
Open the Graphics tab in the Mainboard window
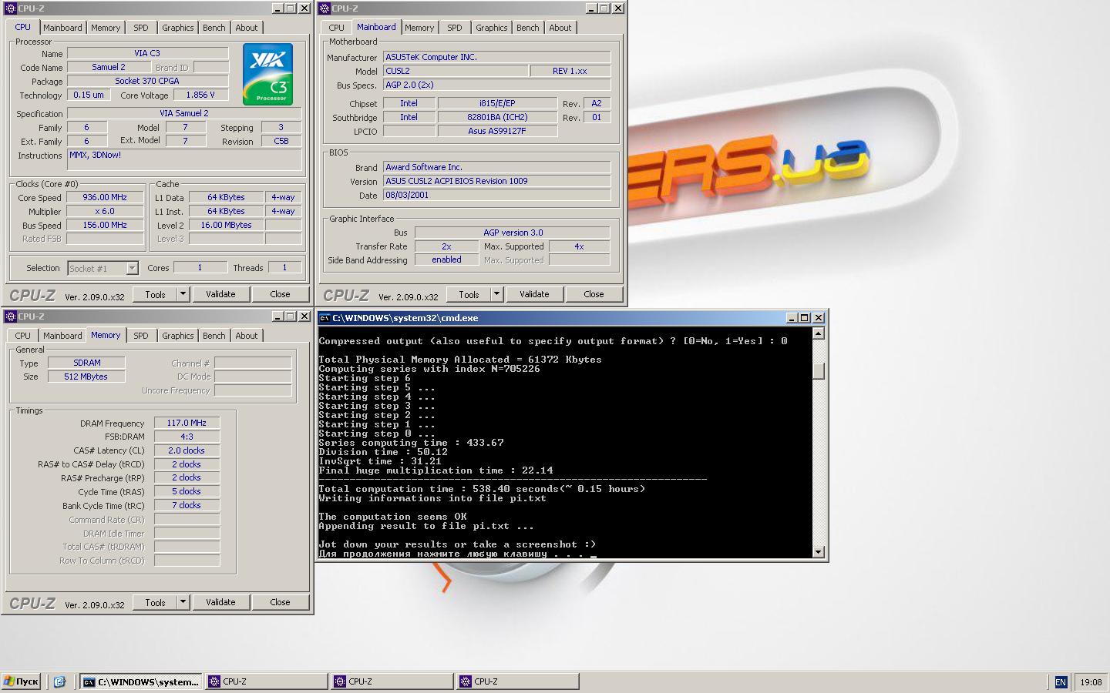pyautogui.click(x=491, y=28)
